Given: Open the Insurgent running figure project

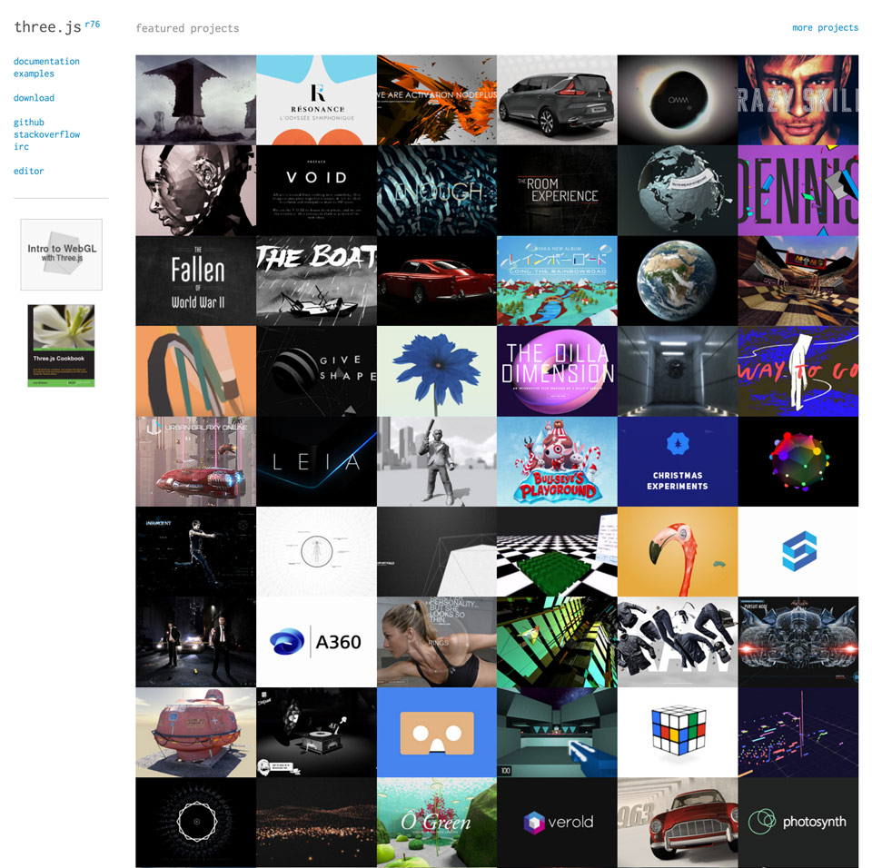Looking at the screenshot, I should [196, 552].
